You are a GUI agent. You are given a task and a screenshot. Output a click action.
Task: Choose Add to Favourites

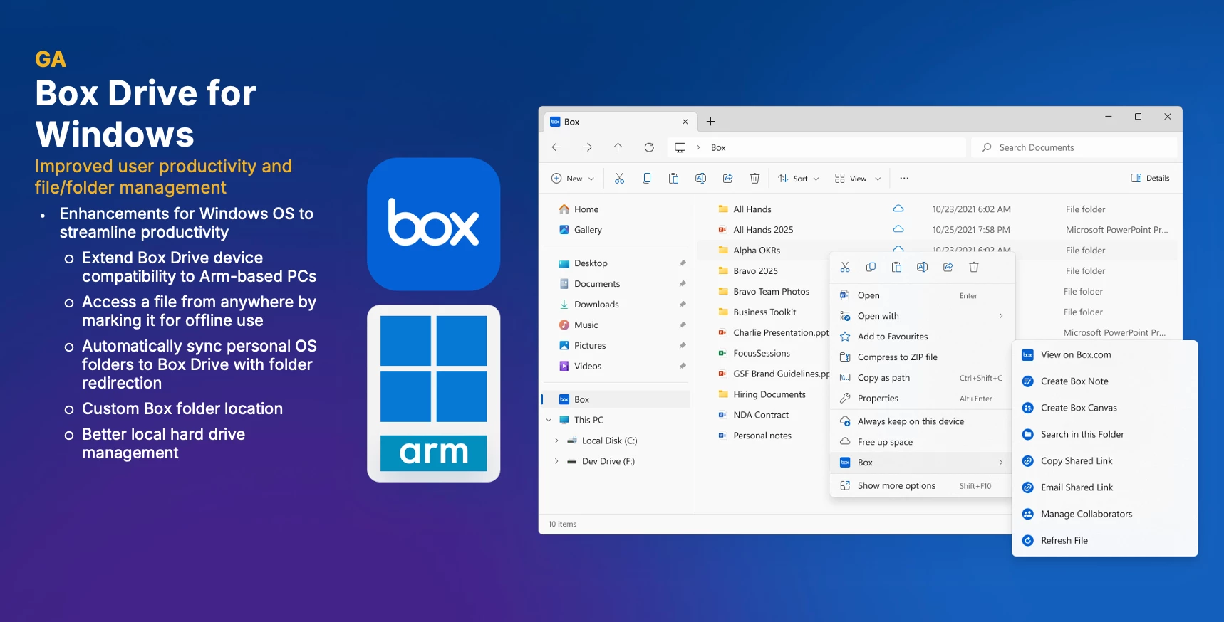click(x=921, y=337)
